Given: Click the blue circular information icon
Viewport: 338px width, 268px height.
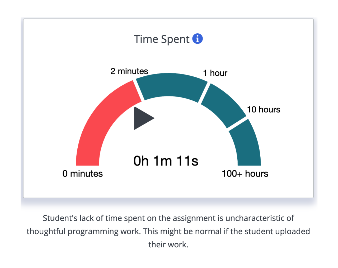Looking at the screenshot, I should (198, 39).
